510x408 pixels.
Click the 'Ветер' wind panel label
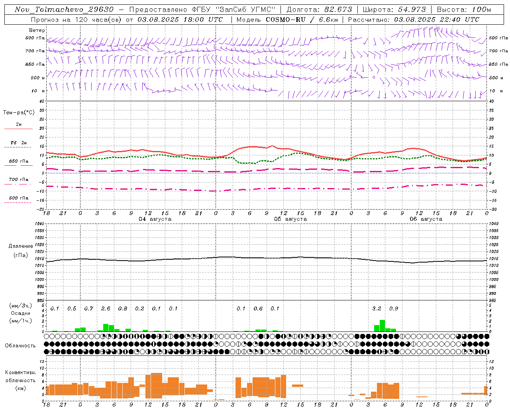37,30
